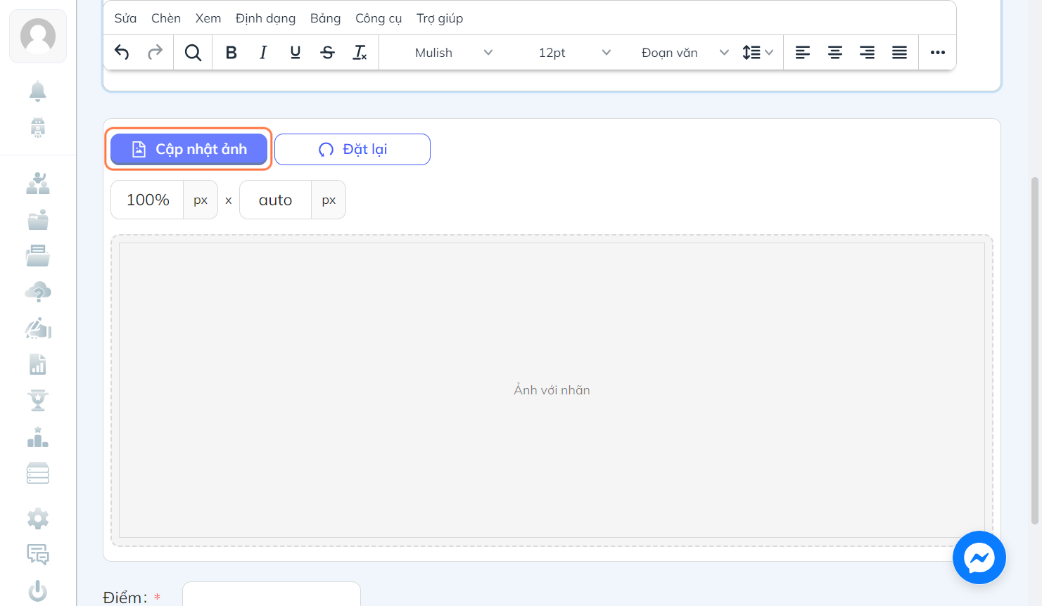Open notifications bell in sidebar

click(x=38, y=91)
